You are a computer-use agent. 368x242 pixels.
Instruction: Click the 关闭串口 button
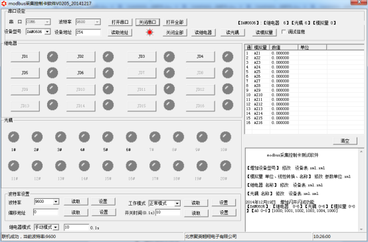point(147,23)
